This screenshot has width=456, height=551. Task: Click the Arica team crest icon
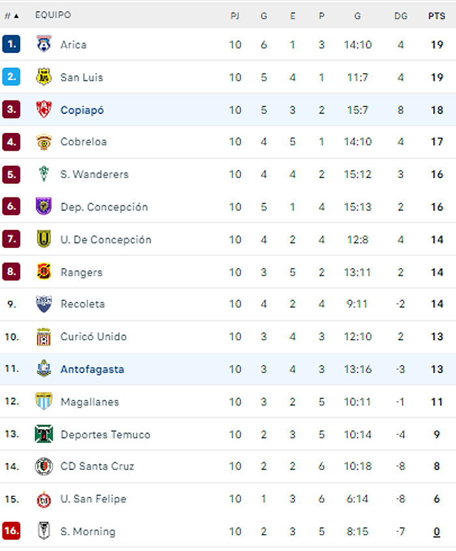point(44,44)
